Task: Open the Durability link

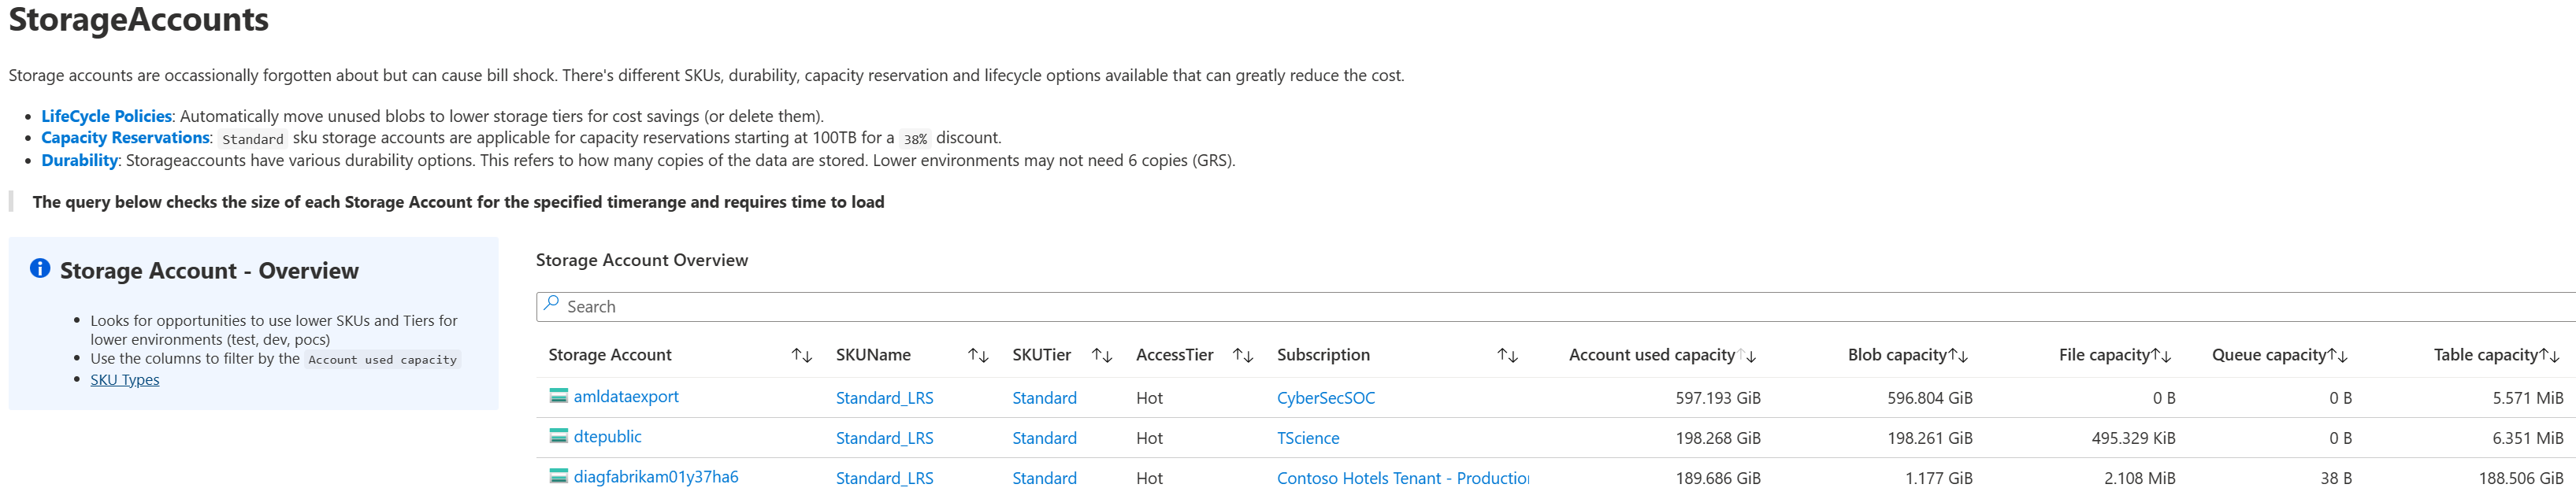Action: point(79,160)
